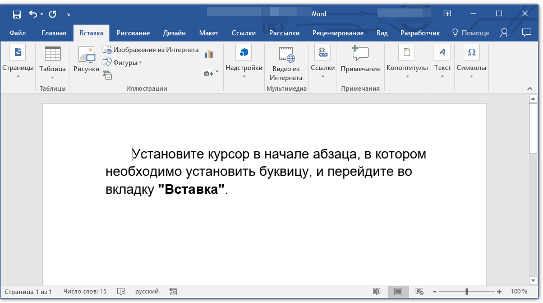The image size is (543, 303).
Task: Switch to the Рецензирование tab
Action: (338, 33)
